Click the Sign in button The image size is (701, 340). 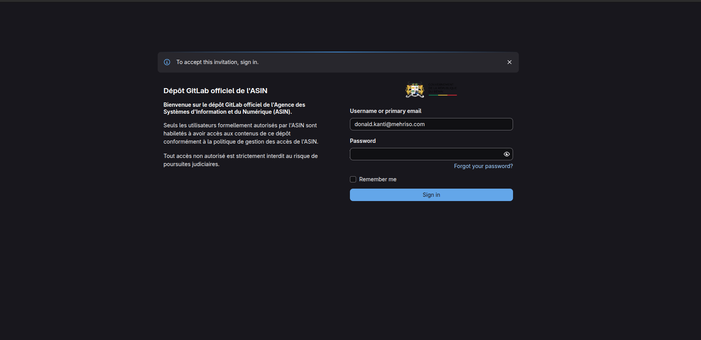coord(431,195)
